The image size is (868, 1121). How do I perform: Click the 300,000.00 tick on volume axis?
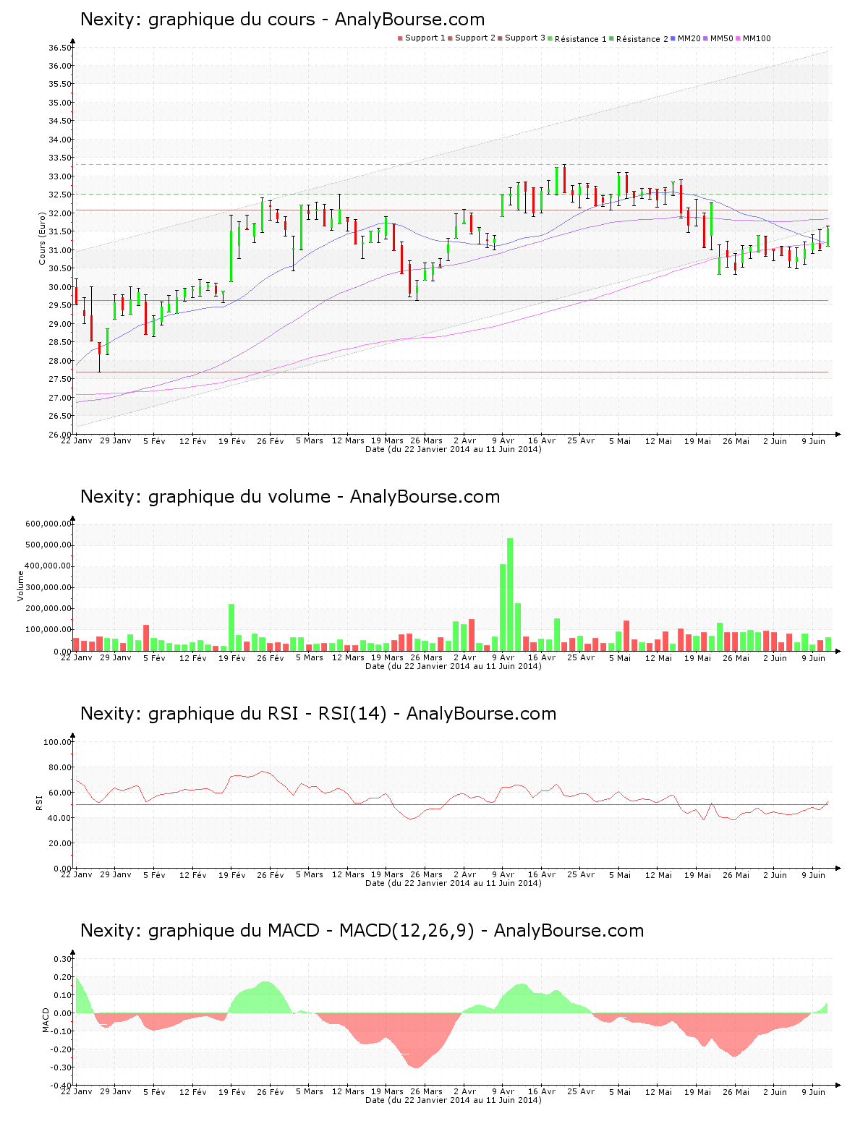(x=48, y=587)
